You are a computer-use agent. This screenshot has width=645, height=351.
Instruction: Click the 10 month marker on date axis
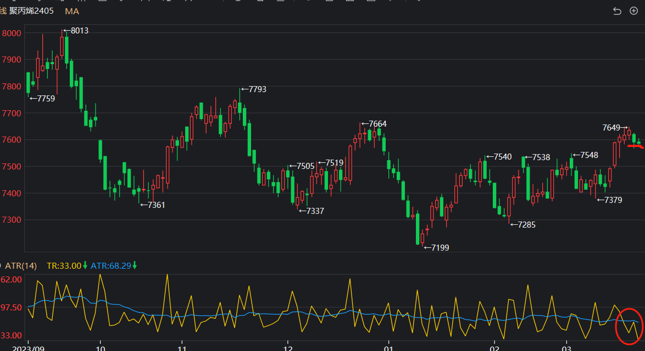click(x=101, y=348)
